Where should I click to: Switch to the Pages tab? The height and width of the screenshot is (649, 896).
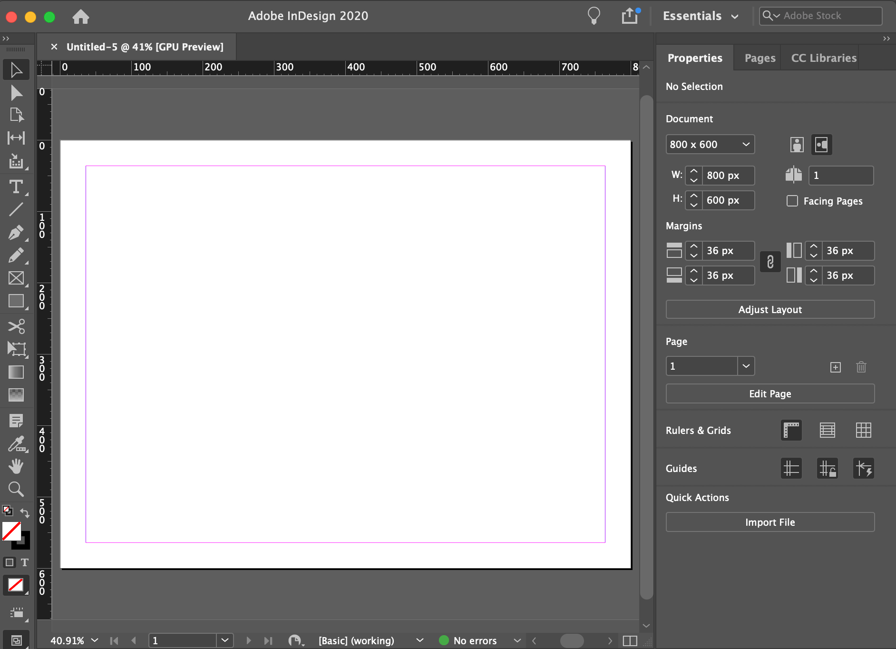click(x=760, y=58)
